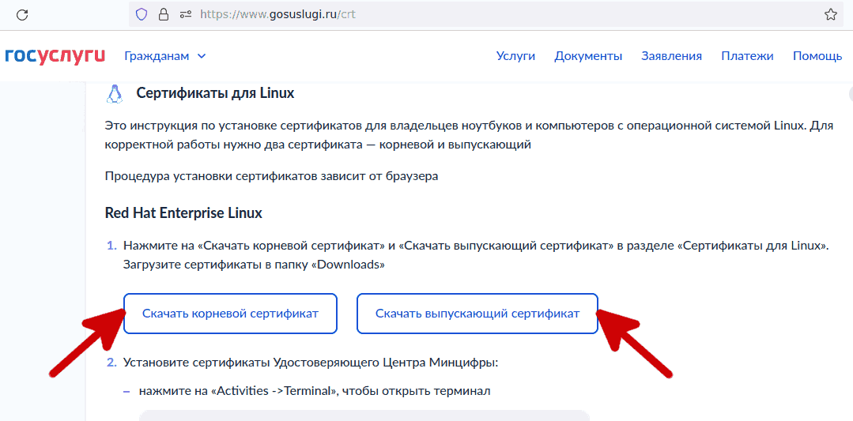The width and height of the screenshot is (853, 421).
Task: Click the line about Activities ->Terminal
Action: (x=315, y=390)
